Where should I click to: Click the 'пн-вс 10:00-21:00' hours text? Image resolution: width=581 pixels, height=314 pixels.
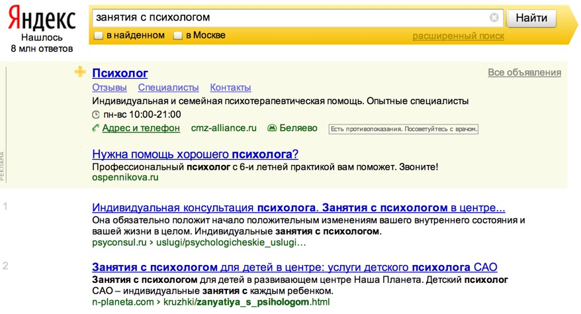pyautogui.click(x=142, y=114)
